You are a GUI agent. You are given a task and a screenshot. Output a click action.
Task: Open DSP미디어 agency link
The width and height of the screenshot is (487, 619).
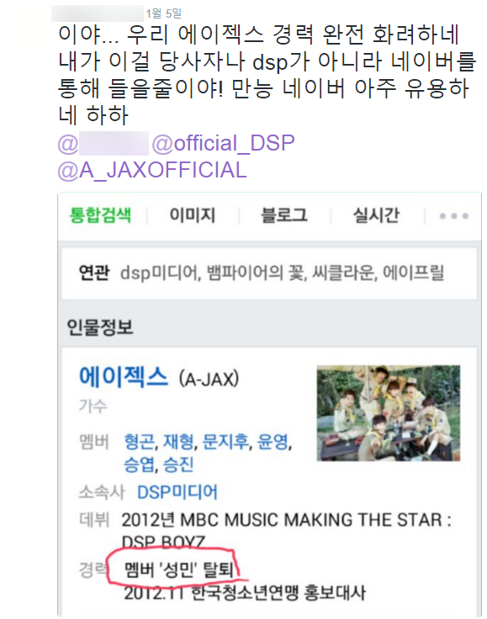coord(177,492)
